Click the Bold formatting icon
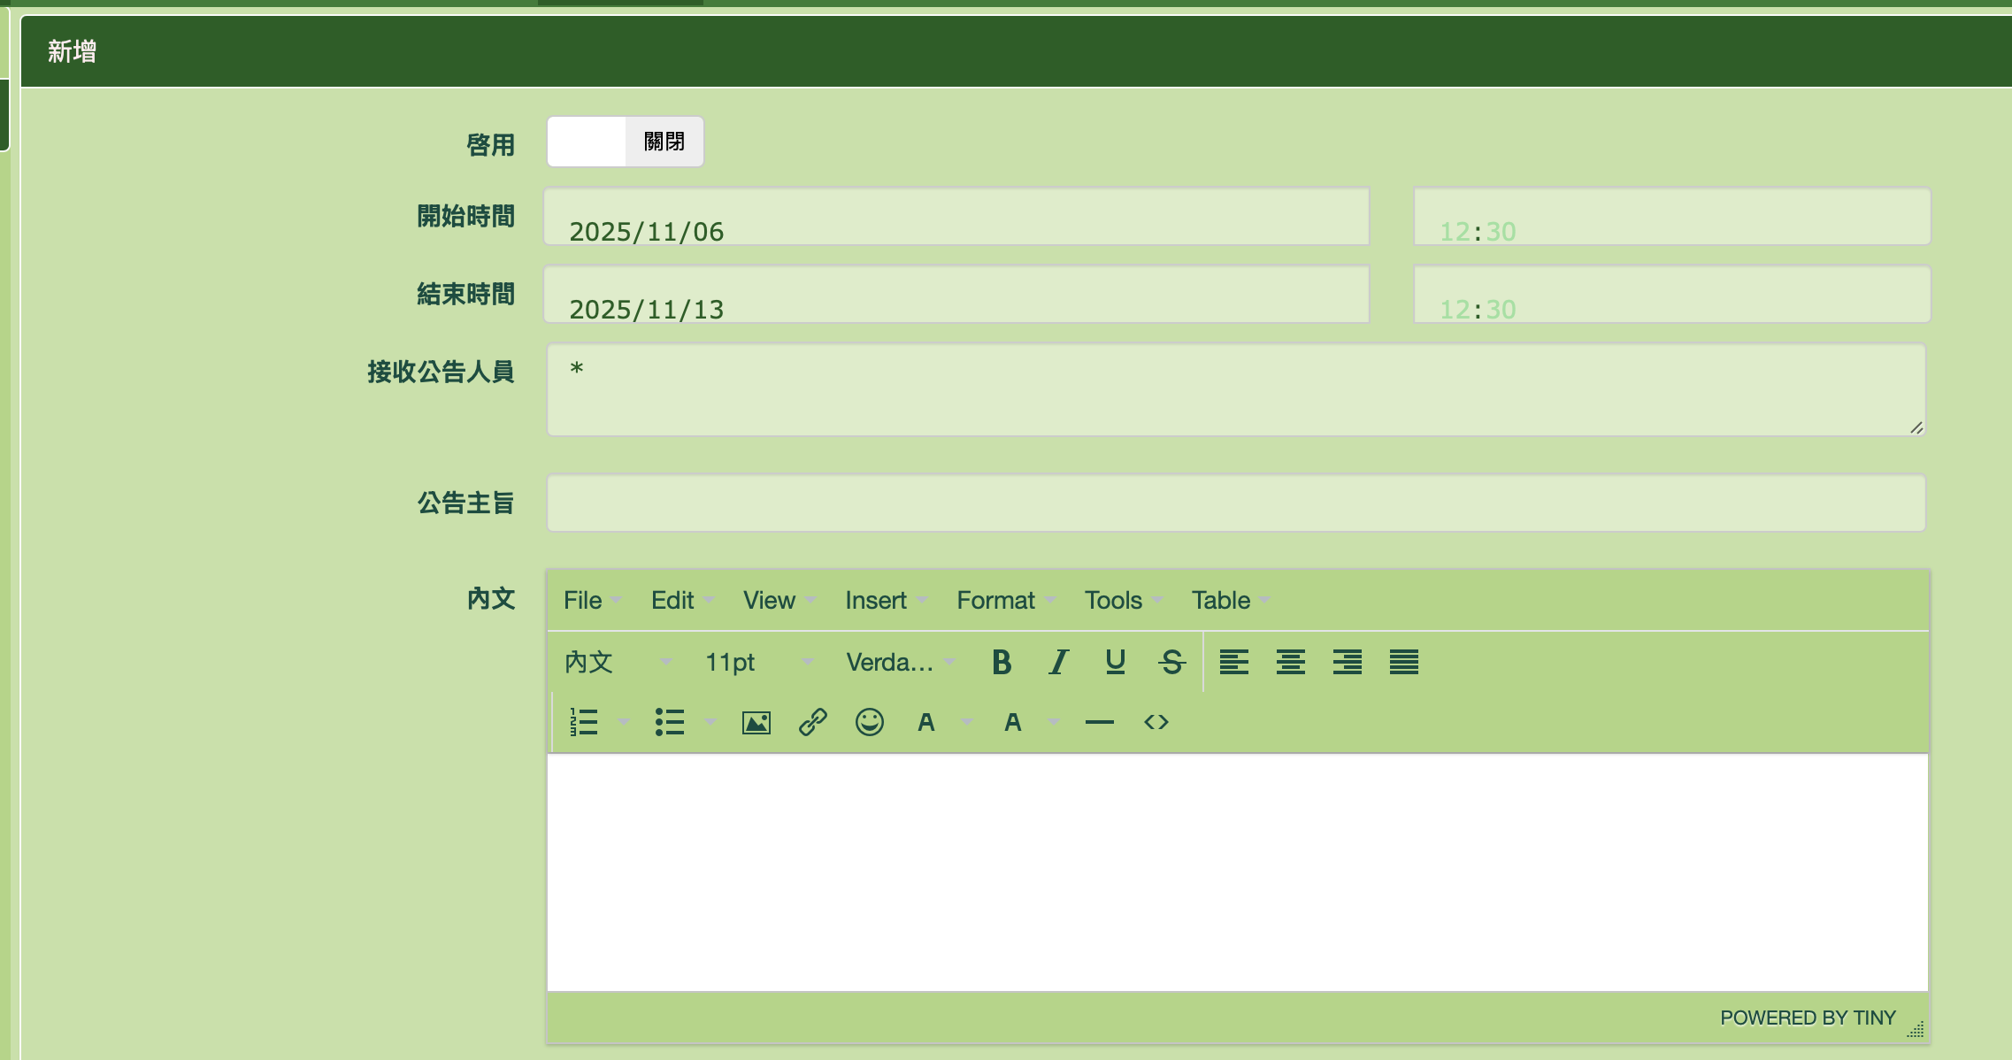The width and height of the screenshot is (2012, 1060). [x=1002, y=662]
